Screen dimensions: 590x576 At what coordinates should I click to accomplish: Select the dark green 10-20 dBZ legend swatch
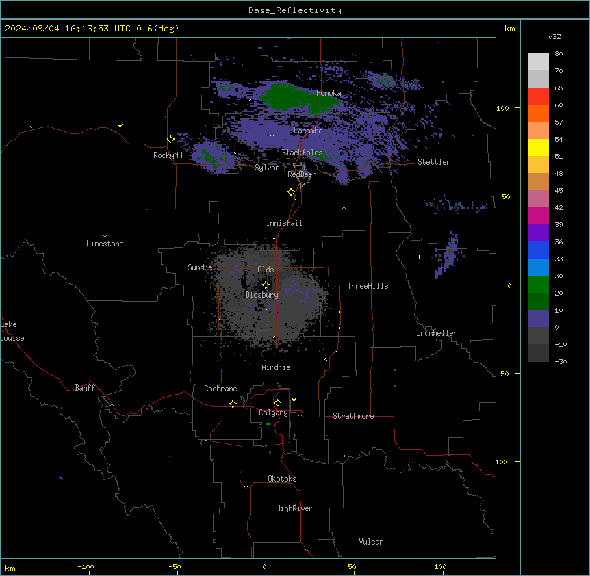tap(538, 302)
